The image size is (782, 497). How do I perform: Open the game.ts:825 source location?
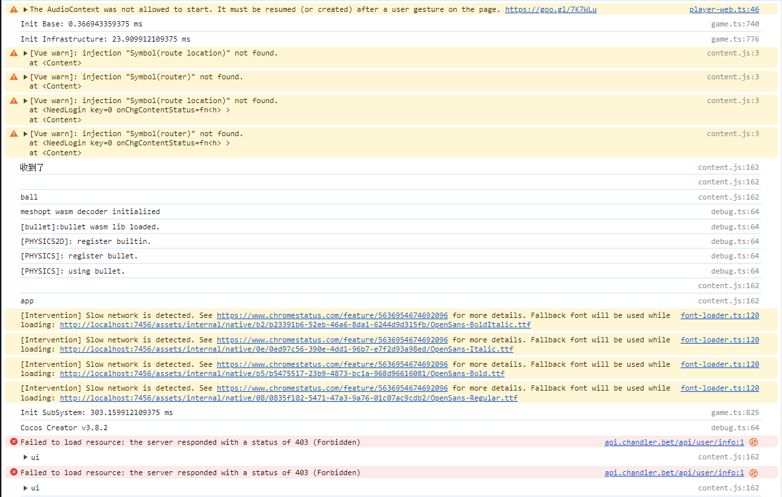[x=735, y=413]
